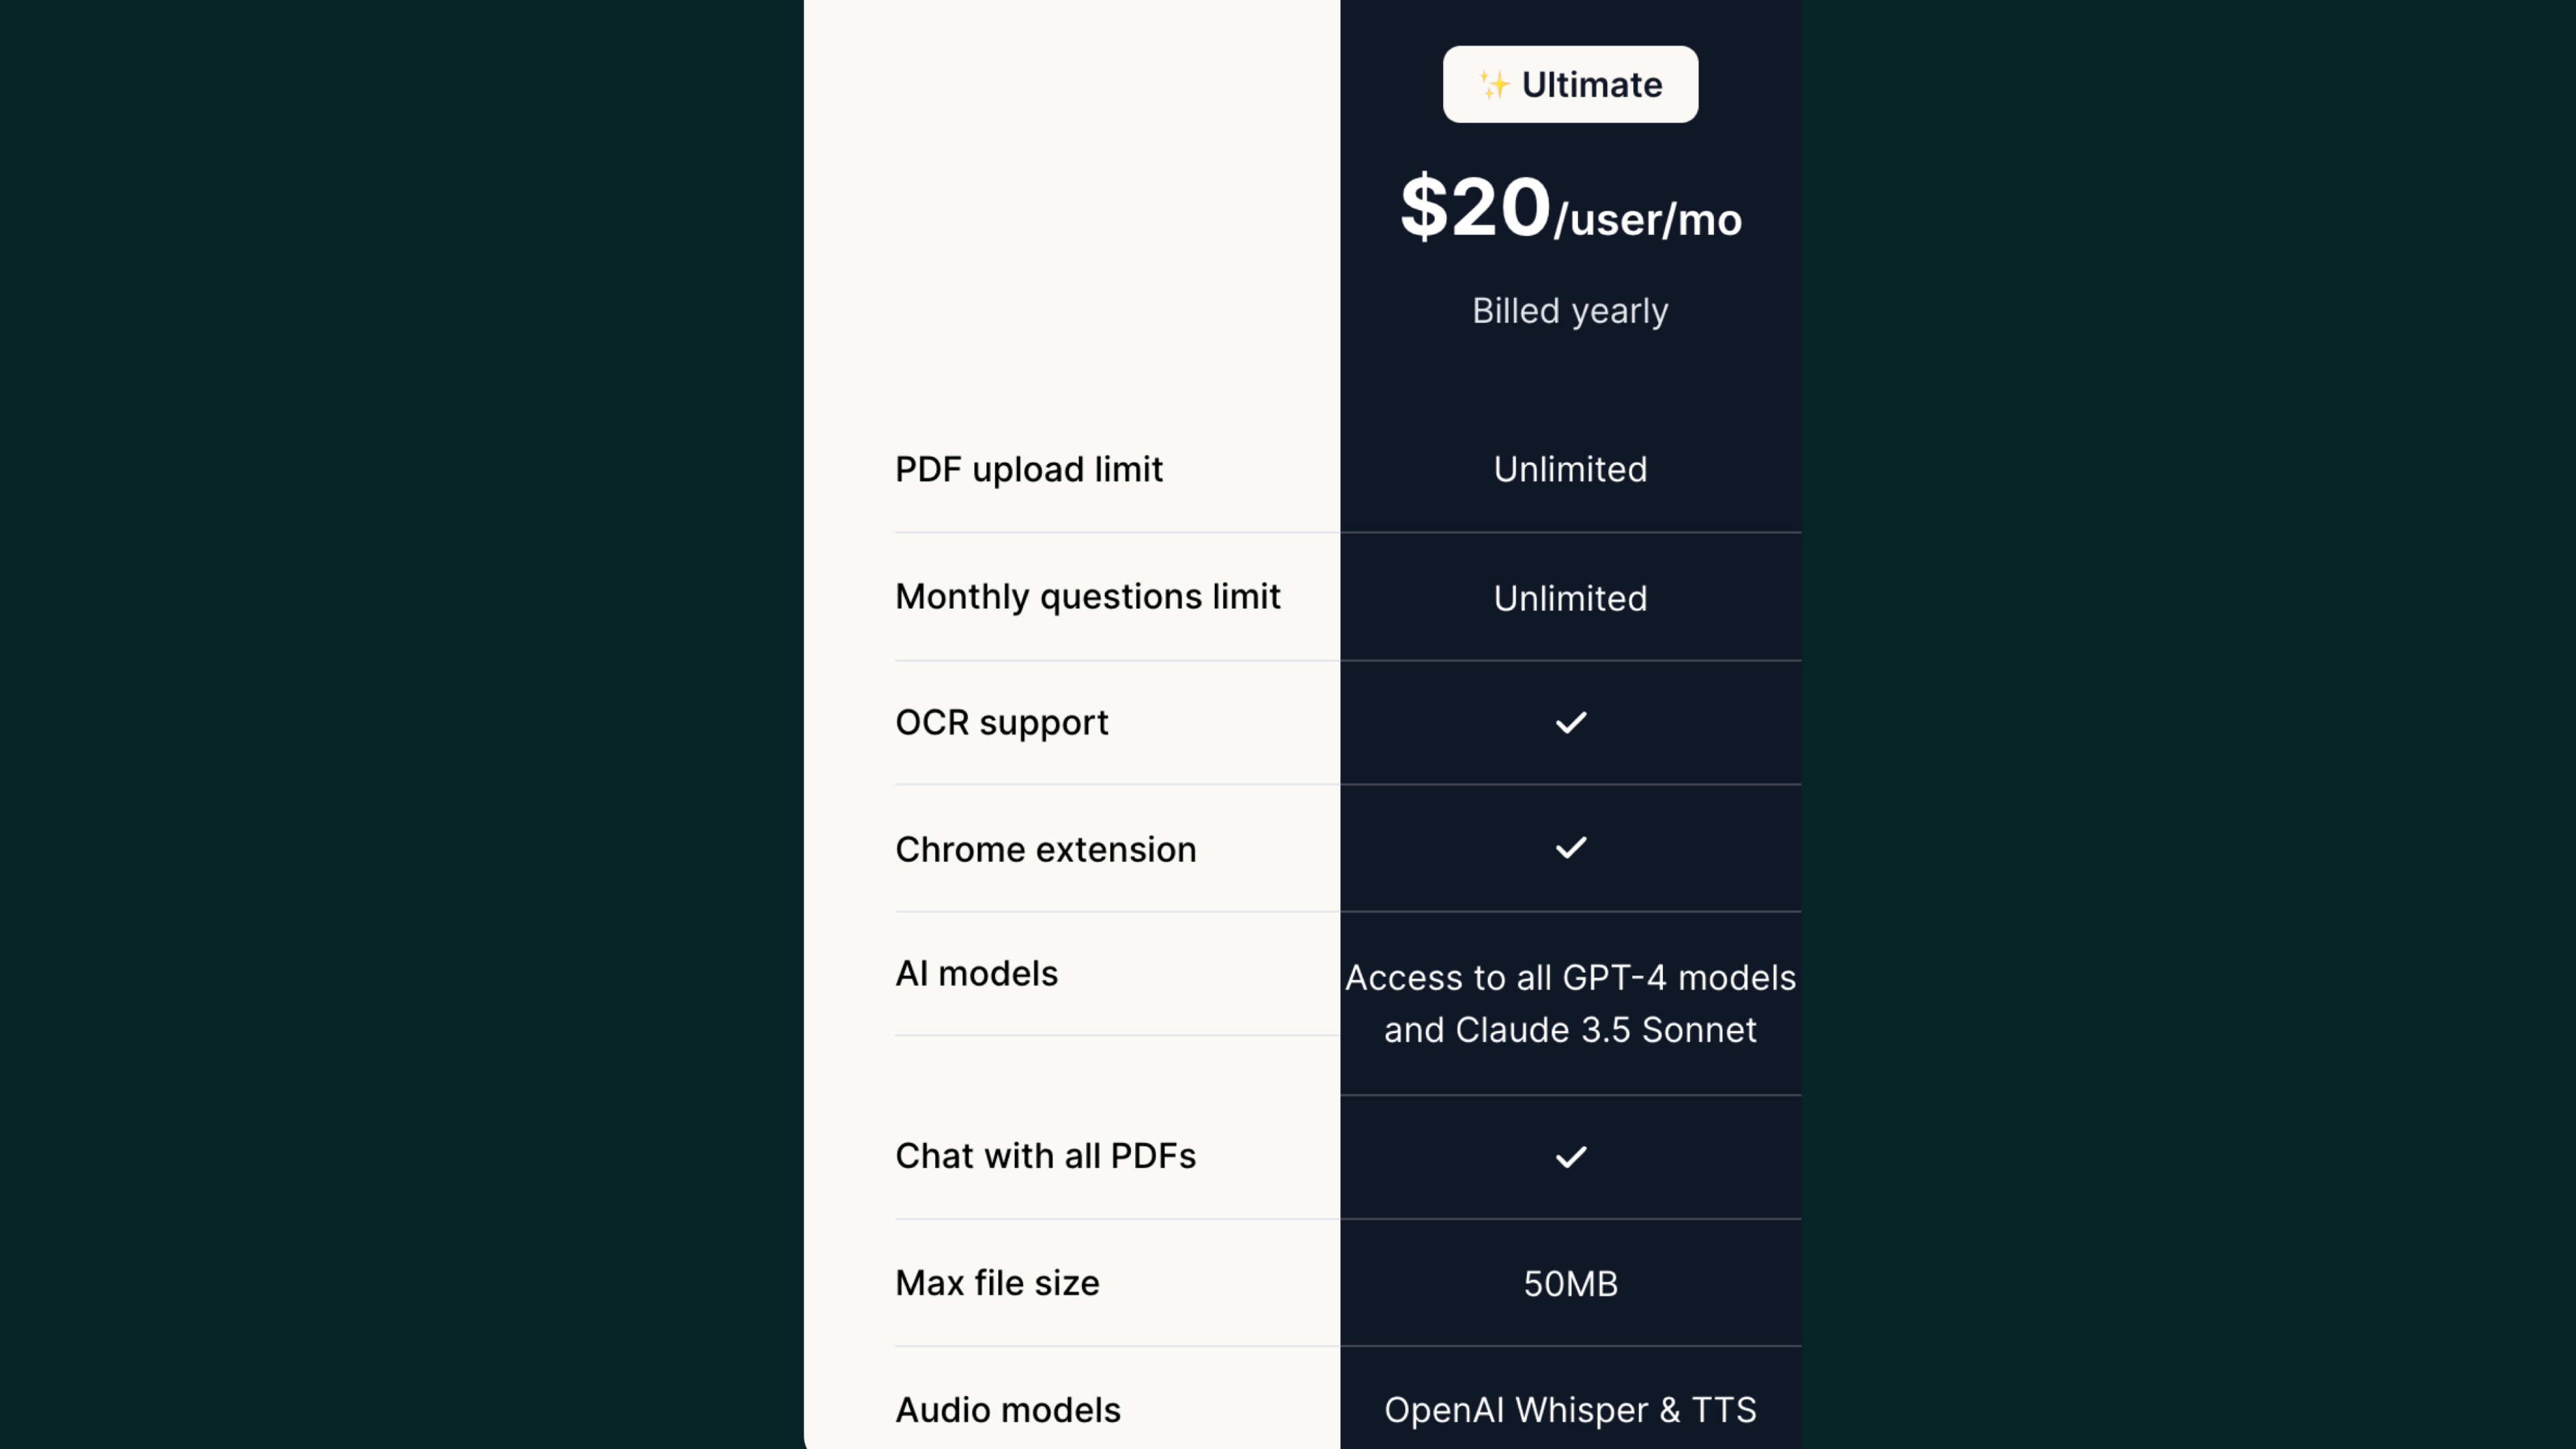The width and height of the screenshot is (2576, 1449).
Task: Click the GPT-4 and Claude 3.5 Sonnet text
Action: point(1570,1003)
